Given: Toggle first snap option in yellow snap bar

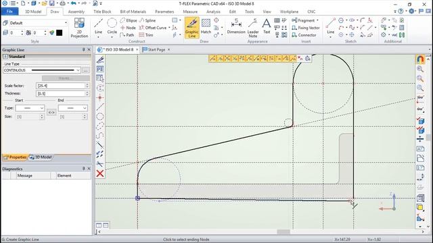Looking at the screenshot, I should 212,59.
